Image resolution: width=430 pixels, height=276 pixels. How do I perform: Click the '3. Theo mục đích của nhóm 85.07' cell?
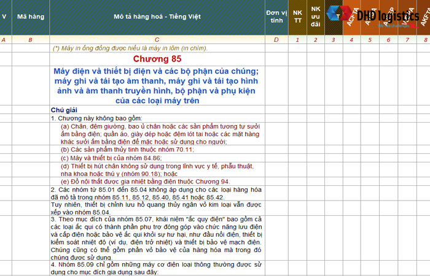[x=157, y=238]
